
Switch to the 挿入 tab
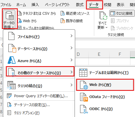pyautogui.click(x=35, y=5)
